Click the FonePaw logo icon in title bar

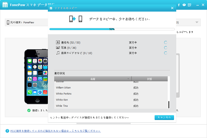pos(5,5)
